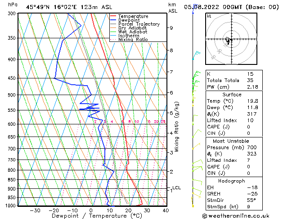Viewport: 283px width, 219px height.
Task: Click the Most Unstable theta-e value 323
Action: [x=252, y=154]
